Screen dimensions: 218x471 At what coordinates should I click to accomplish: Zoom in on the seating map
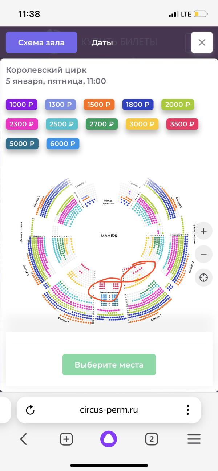coord(203,231)
